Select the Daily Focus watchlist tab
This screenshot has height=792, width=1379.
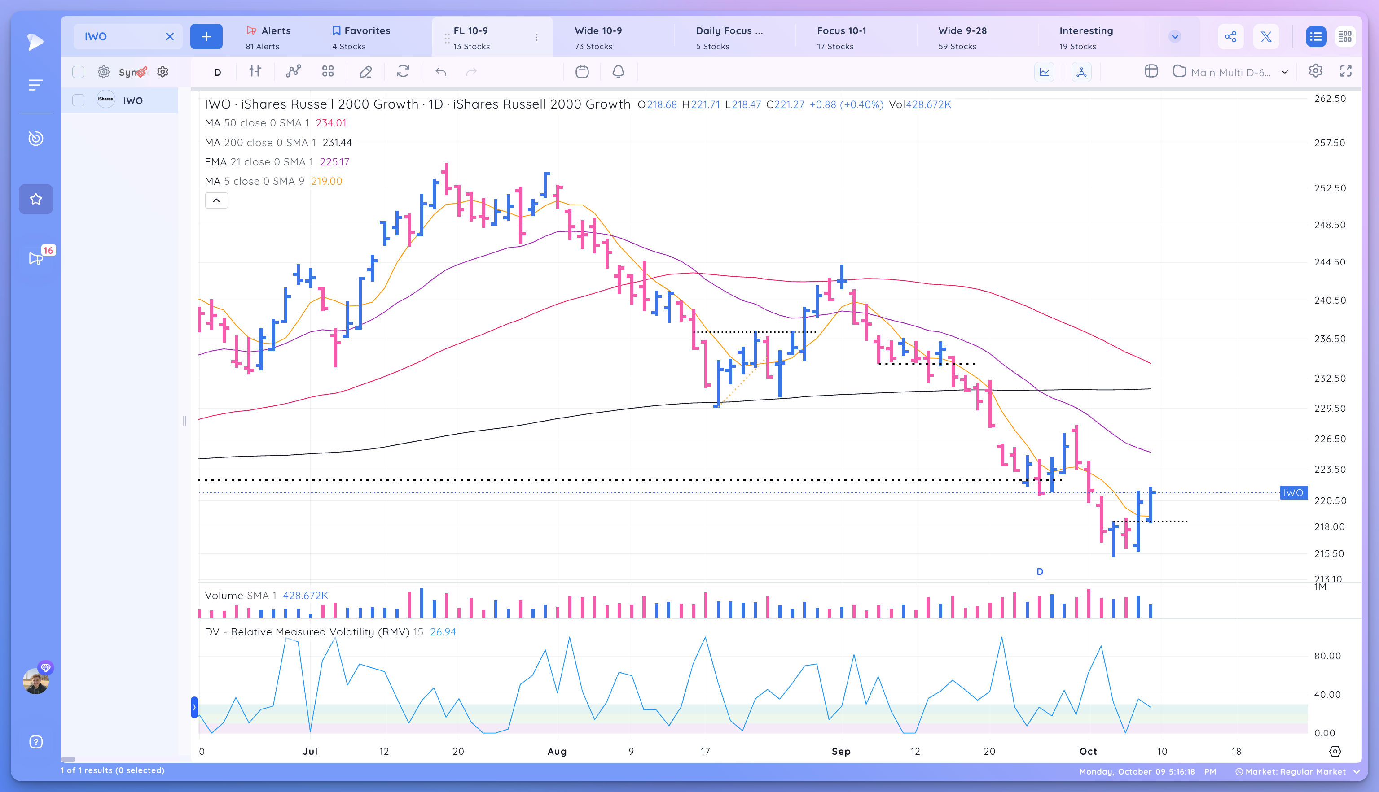(x=729, y=38)
